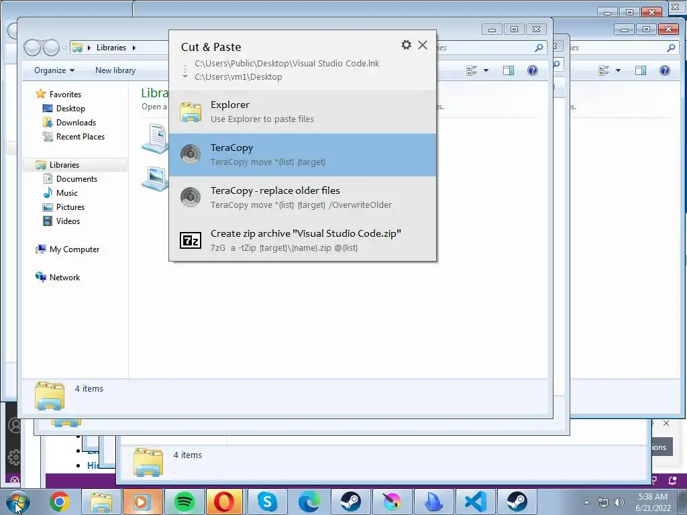Toggle preview pane in rear Explorer window
Screen dimensions: 687x515
(x=641, y=70)
